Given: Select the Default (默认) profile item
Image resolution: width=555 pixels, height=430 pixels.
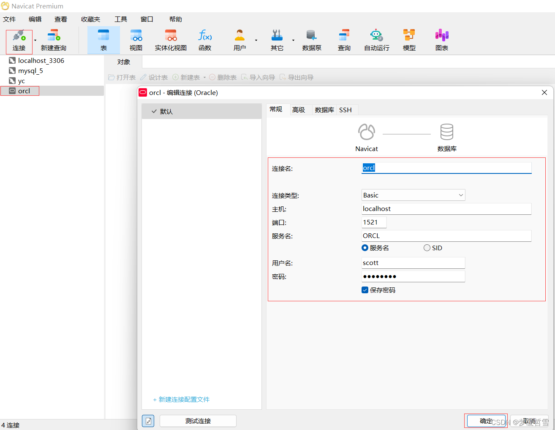Looking at the screenshot, I should 202,111.
